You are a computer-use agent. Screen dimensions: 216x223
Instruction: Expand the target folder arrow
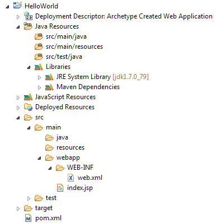[x=18, y=208]
